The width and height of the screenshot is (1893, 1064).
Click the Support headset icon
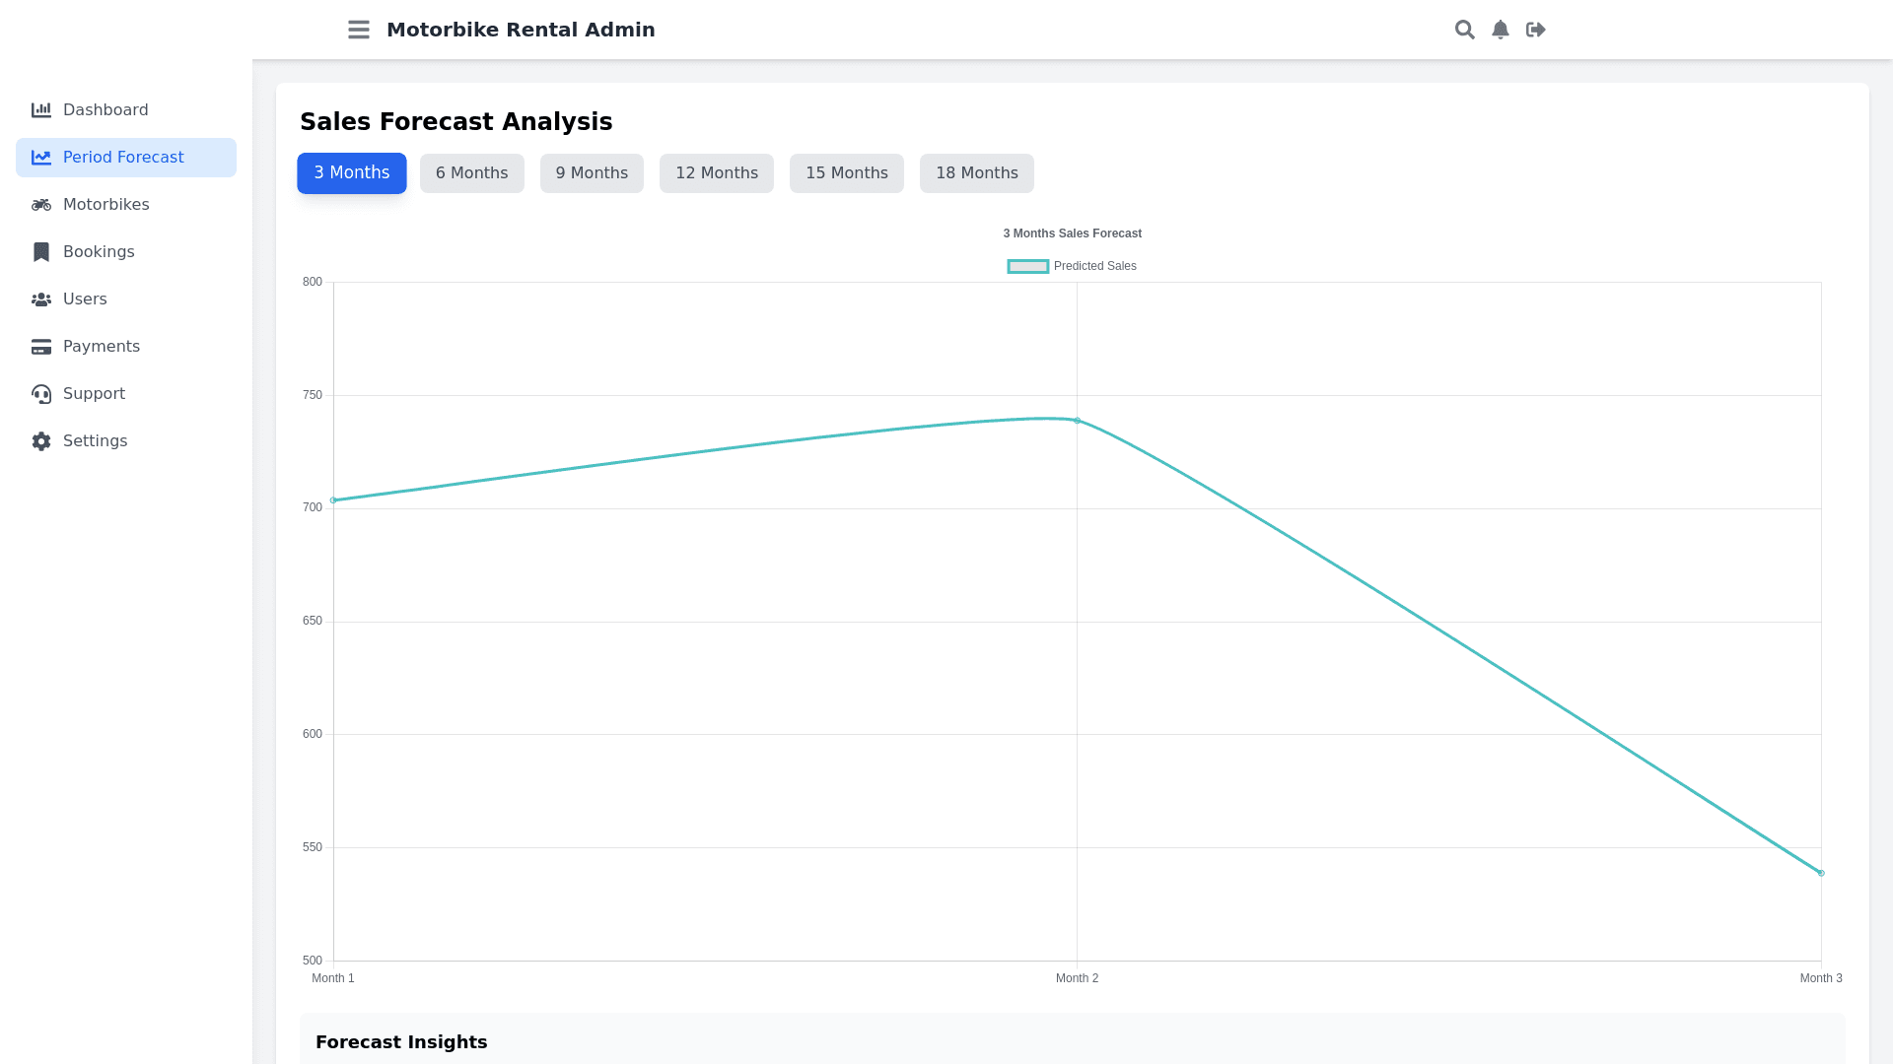pyautogui.click(x=41, y=394)
